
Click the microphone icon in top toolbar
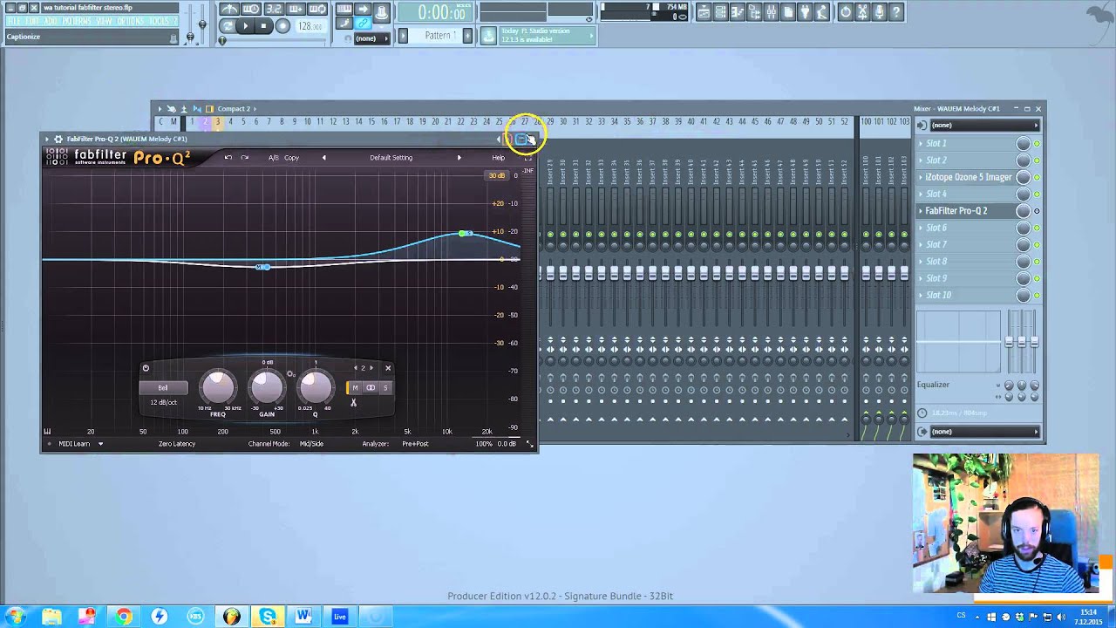pyautogui.click(x=880, y=12)
